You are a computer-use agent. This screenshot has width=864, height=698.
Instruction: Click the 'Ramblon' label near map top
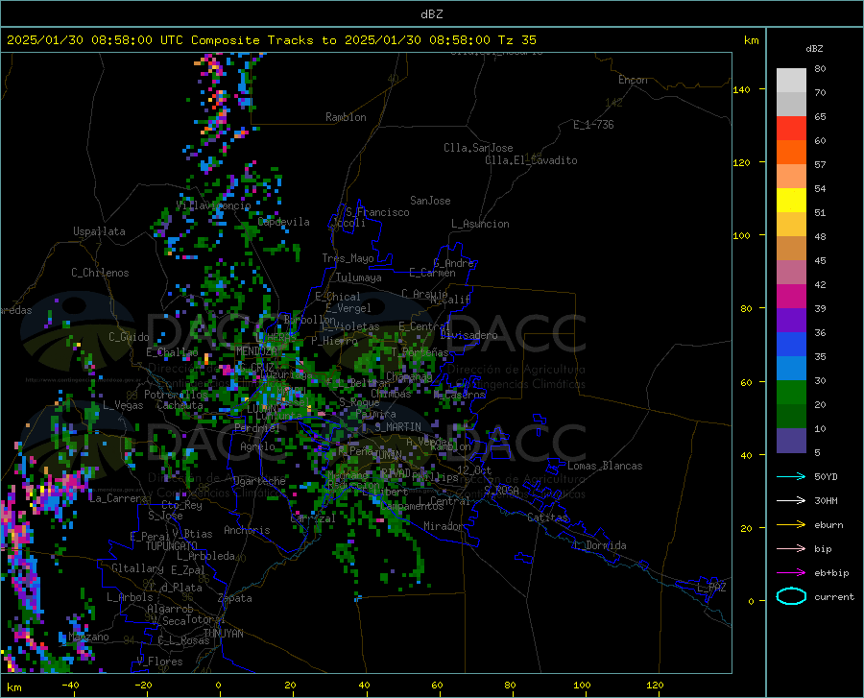[346, 117]
